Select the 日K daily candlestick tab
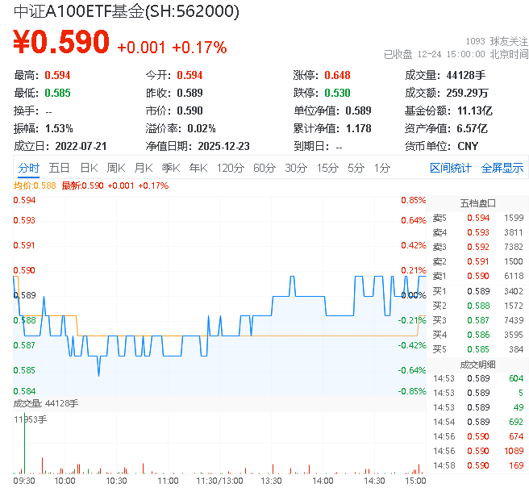Viewport: 529px width, 496px height. (x=89, y=168)
